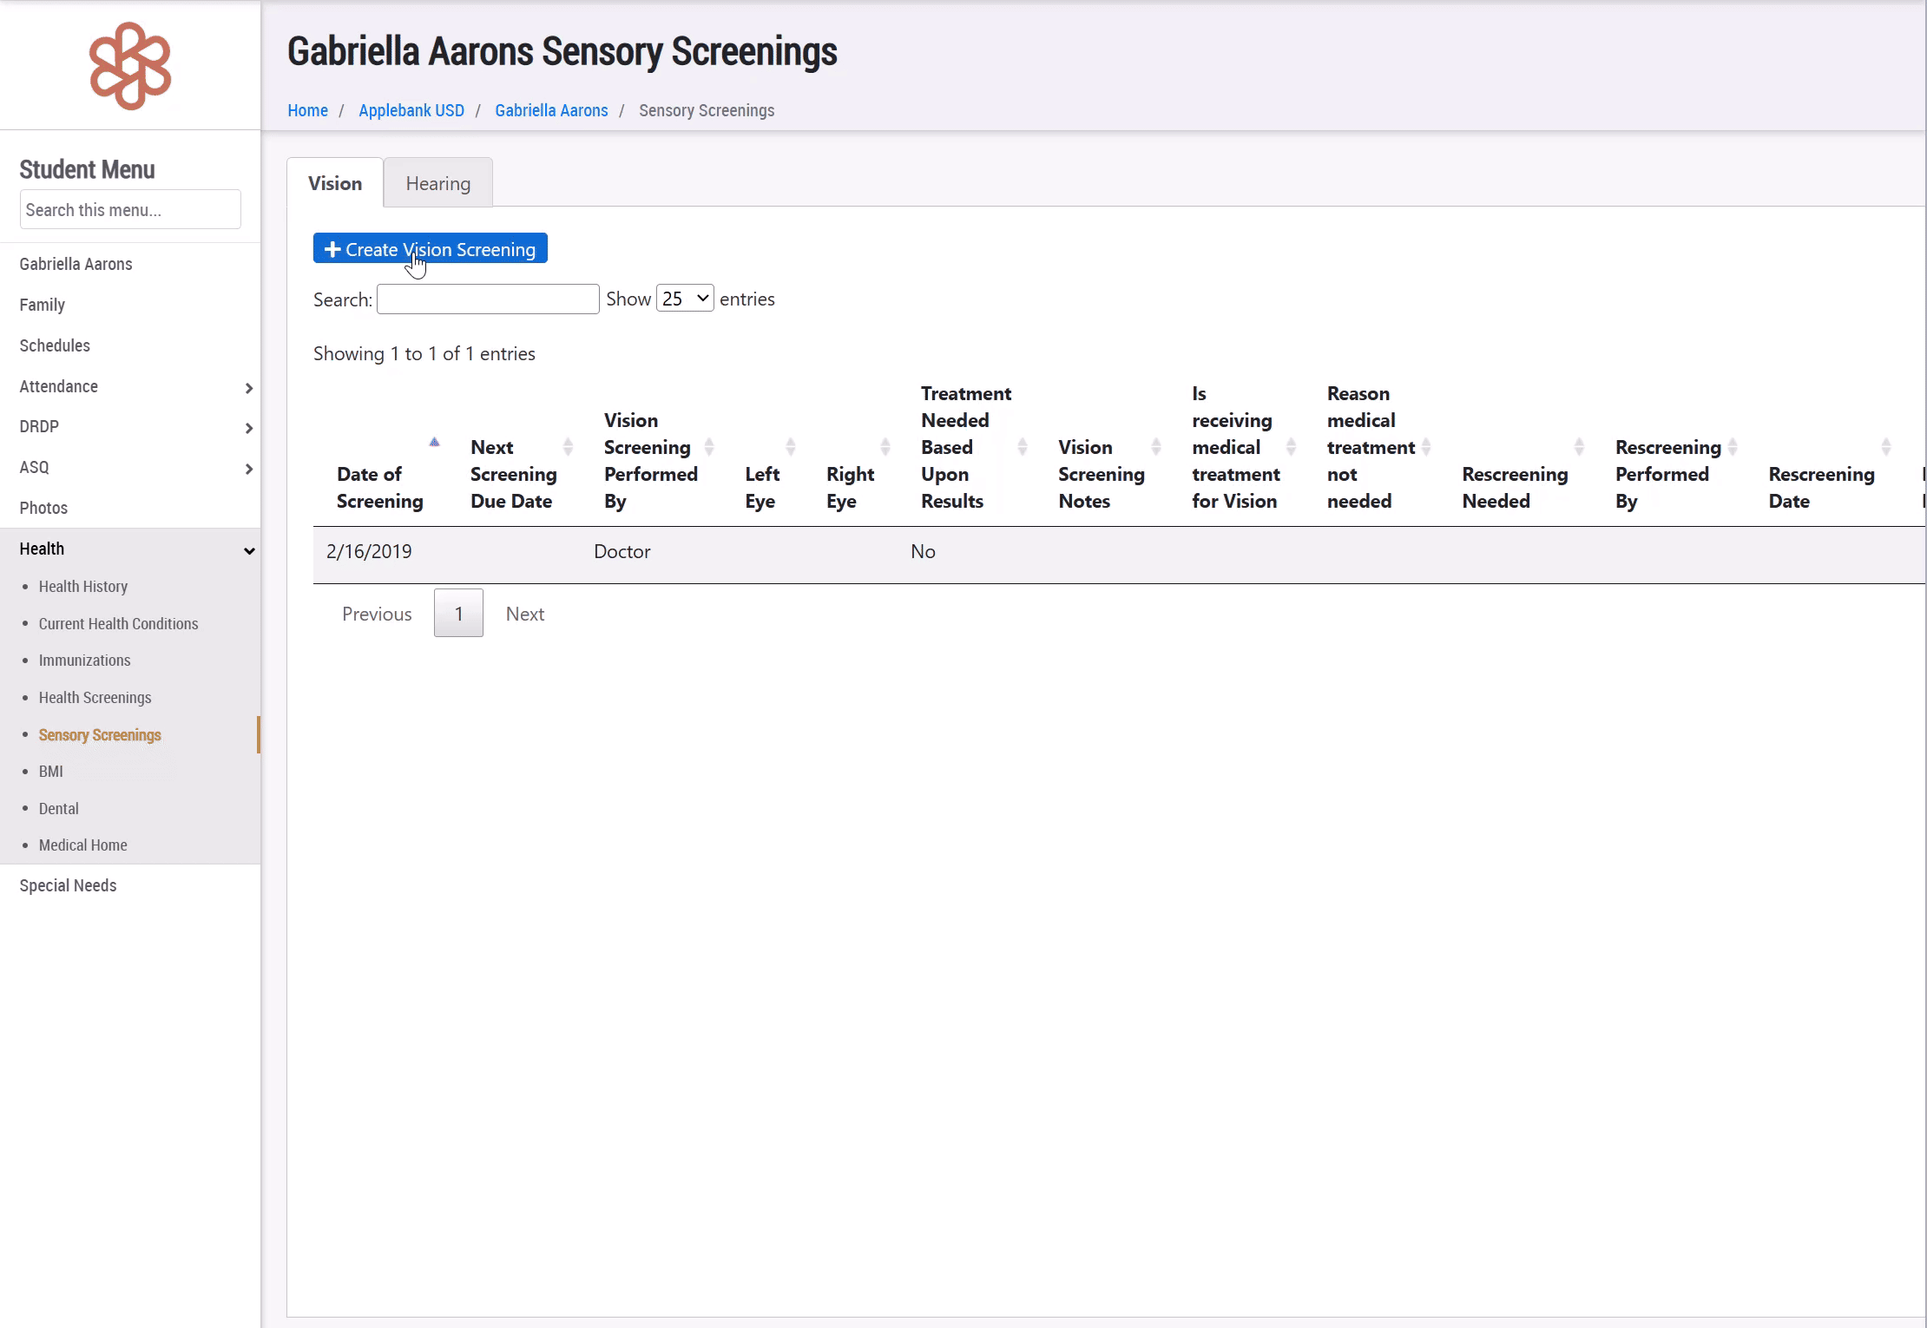Image resolution: width=1927 pixels, height=1328 pixels.
Task: Switch to the Hearing tab
Action: coord(437,183)
